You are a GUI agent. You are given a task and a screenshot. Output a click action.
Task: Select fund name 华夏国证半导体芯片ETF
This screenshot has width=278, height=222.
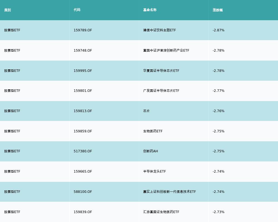pyautogui.click(x=161, y=71)
